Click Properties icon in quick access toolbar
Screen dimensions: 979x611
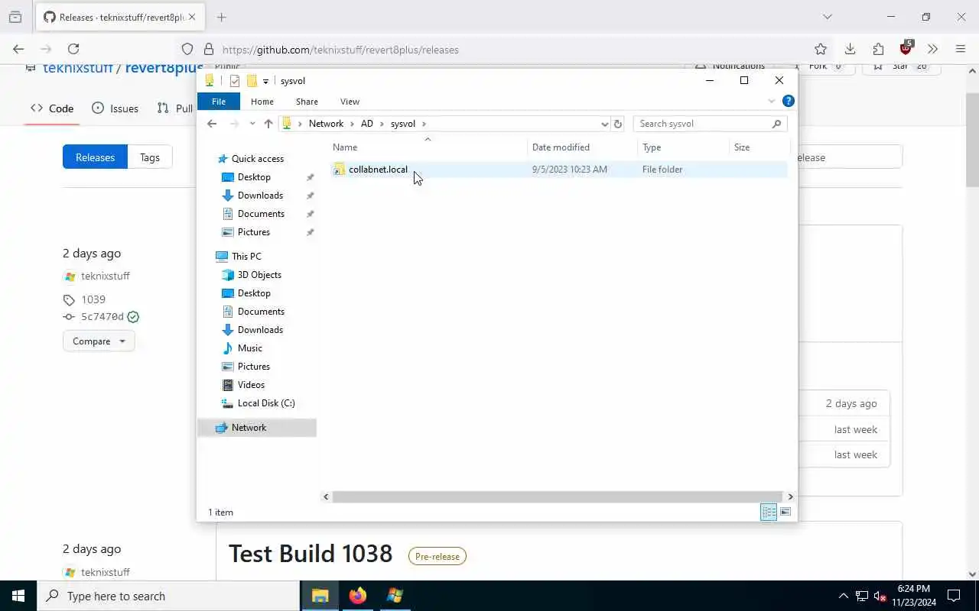point(235,81)
